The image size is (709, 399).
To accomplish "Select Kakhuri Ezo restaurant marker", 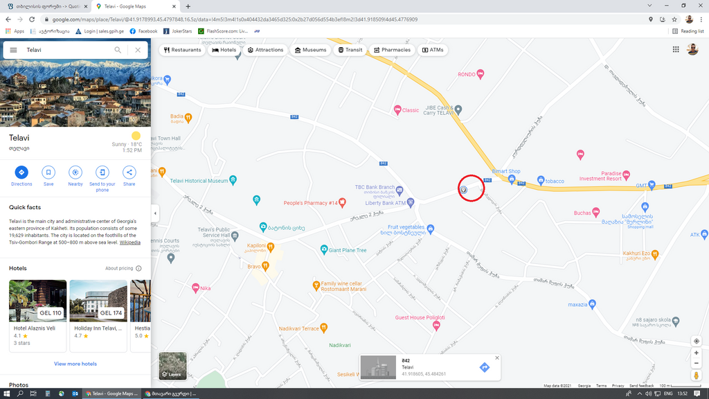I will 655,254.
